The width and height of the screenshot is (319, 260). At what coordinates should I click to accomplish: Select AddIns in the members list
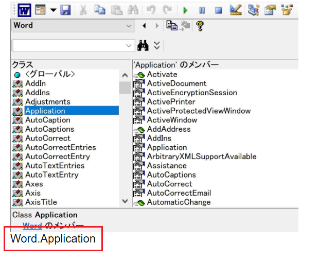[x=159, y=138]
